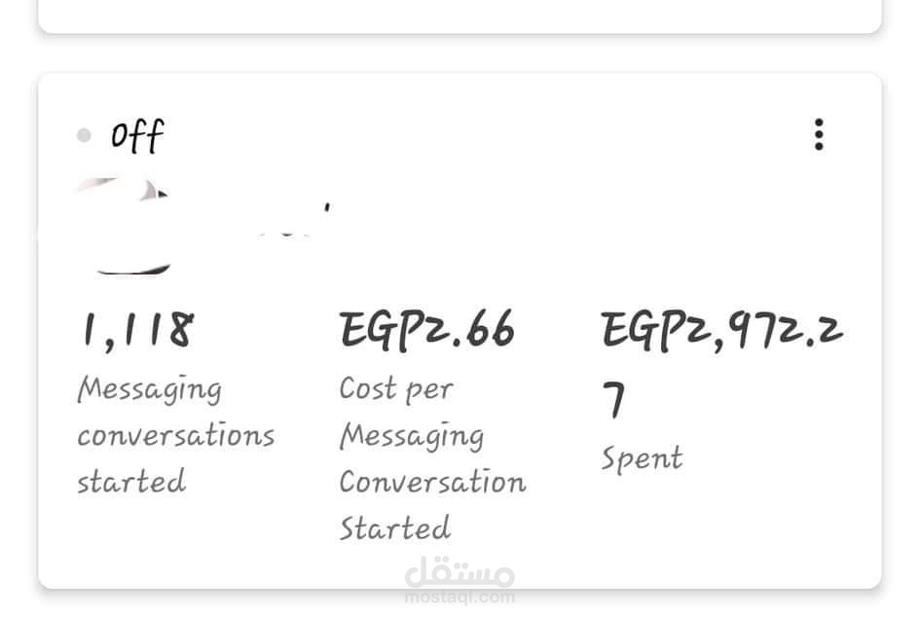Click the 'Messaging' word above 'conversations started'
Screen dimensions: 920x619
coord(150,389)
